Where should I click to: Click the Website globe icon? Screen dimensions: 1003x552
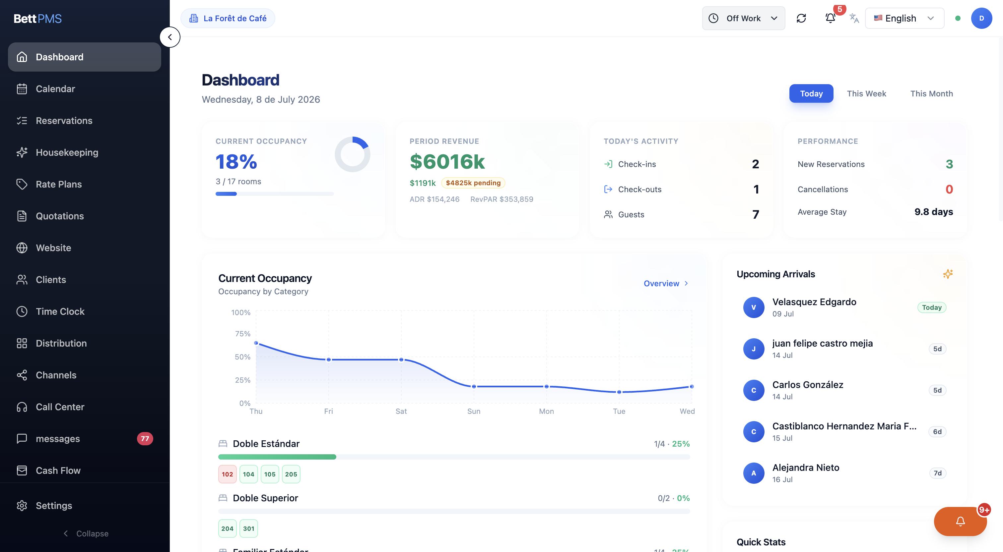click(x=22, y=248)
